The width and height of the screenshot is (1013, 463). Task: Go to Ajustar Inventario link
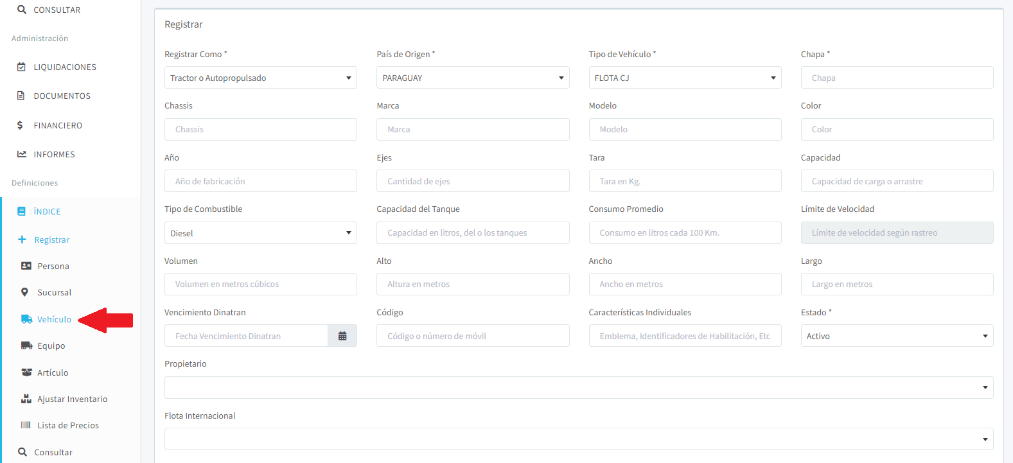coord(72,399)
